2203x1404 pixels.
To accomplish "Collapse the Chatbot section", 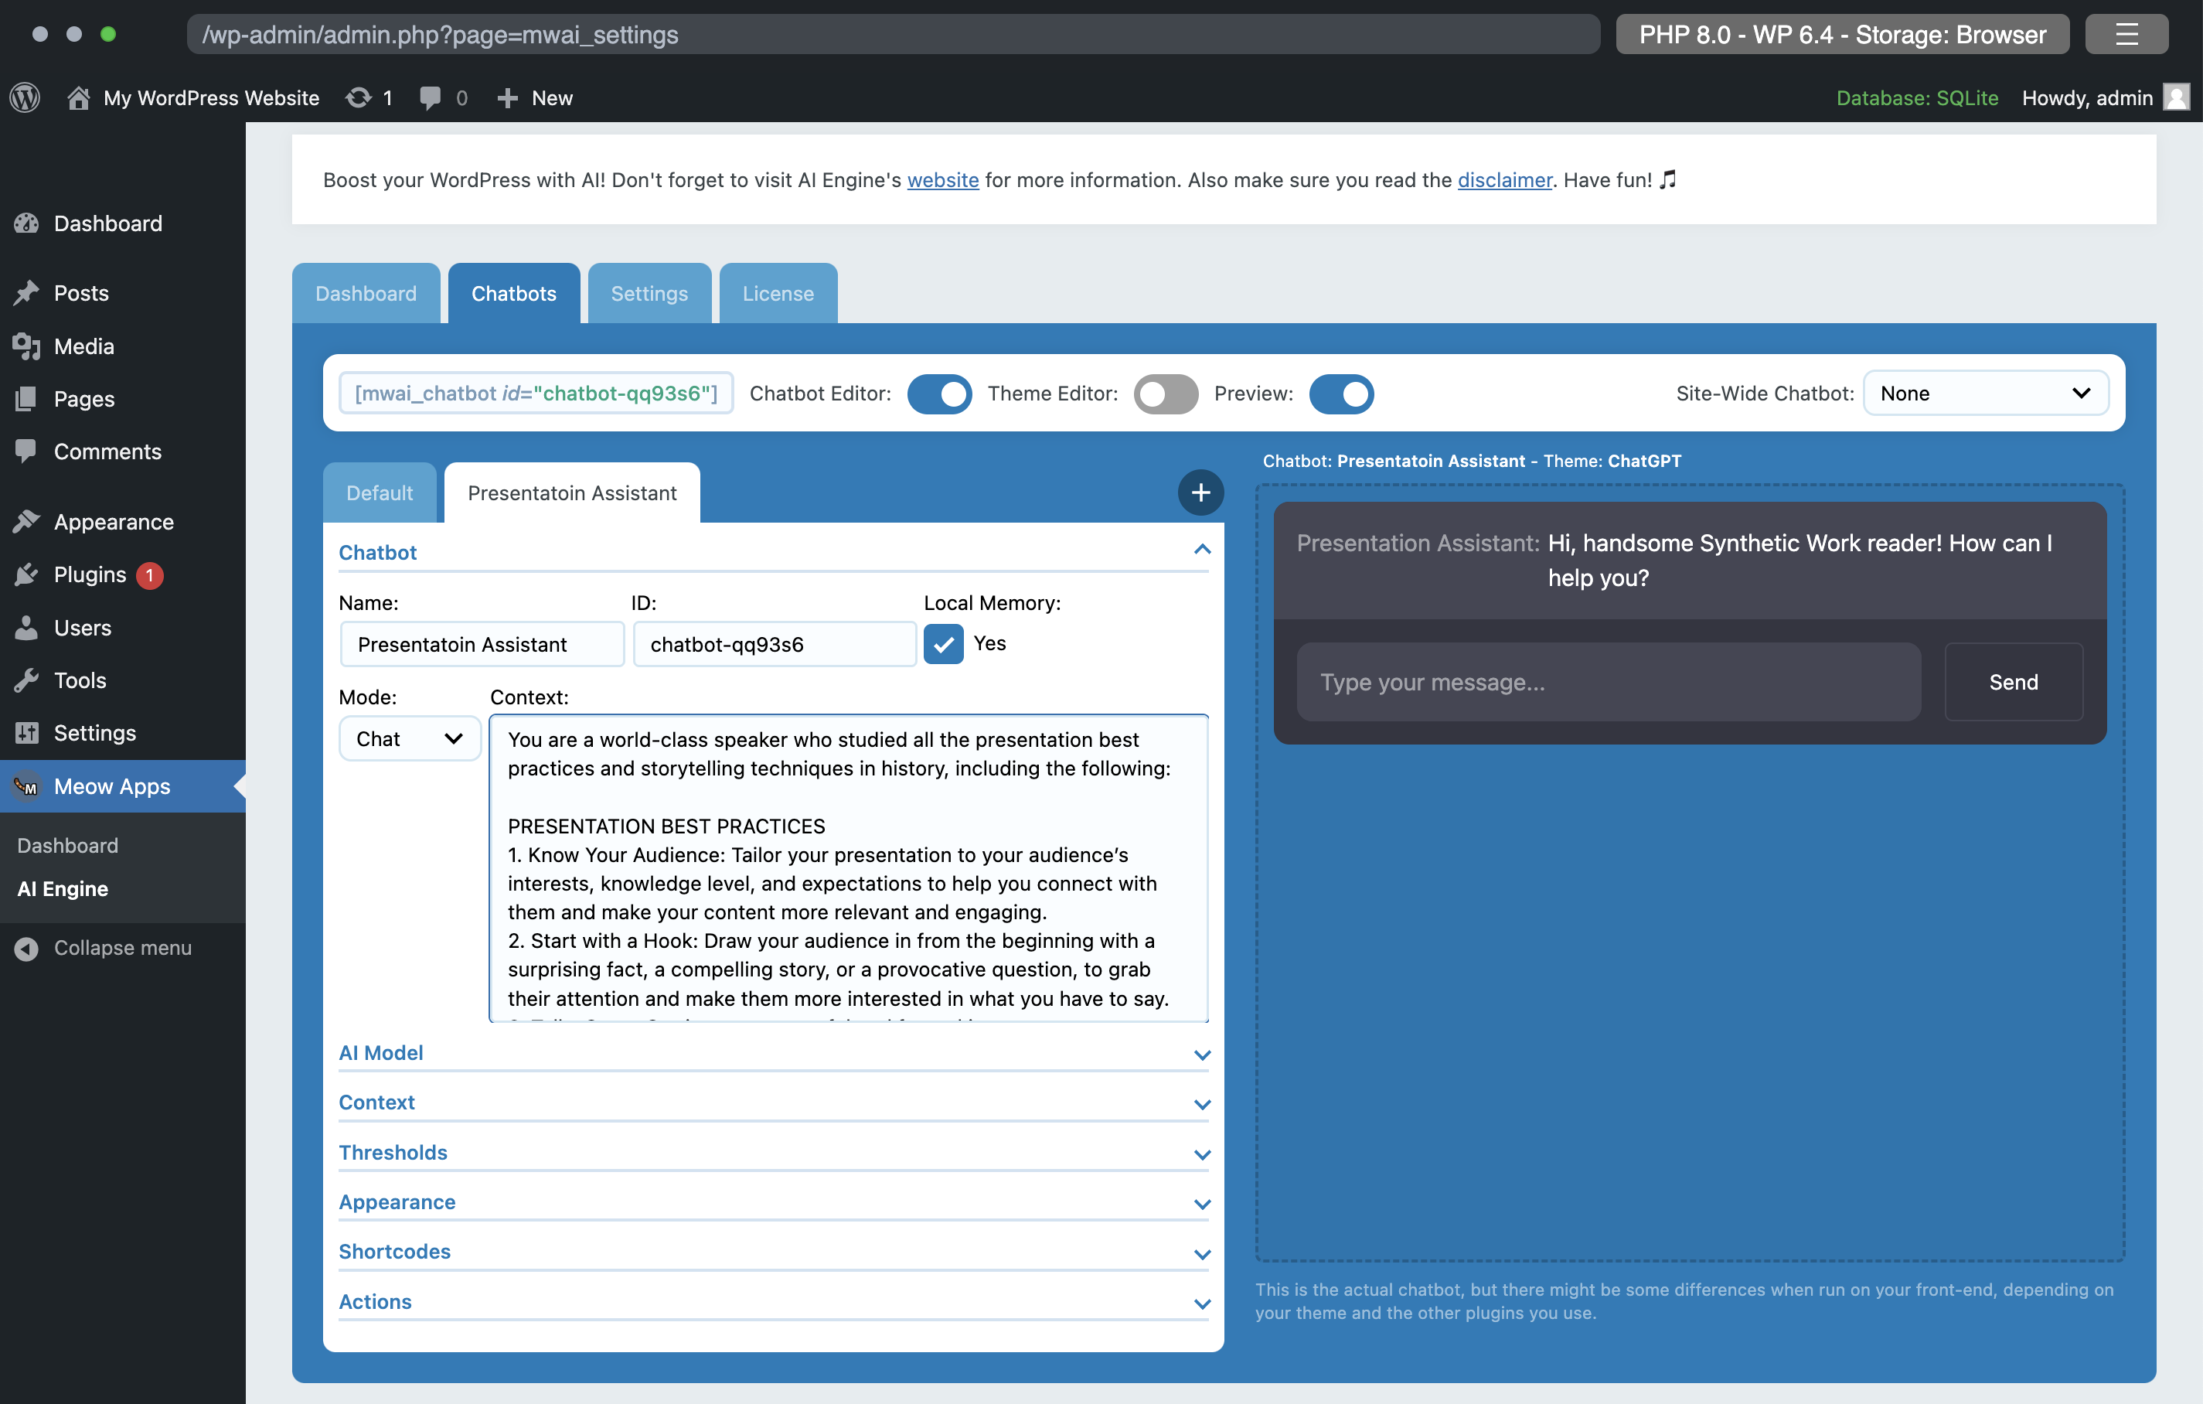I will pos(773,552).
